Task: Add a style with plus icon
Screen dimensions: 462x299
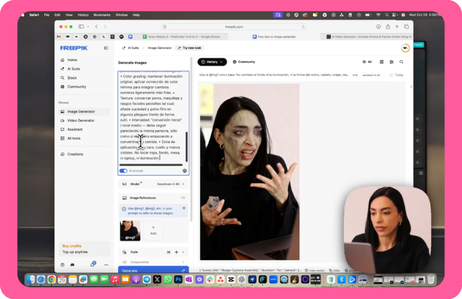Action: coord(176,252)
